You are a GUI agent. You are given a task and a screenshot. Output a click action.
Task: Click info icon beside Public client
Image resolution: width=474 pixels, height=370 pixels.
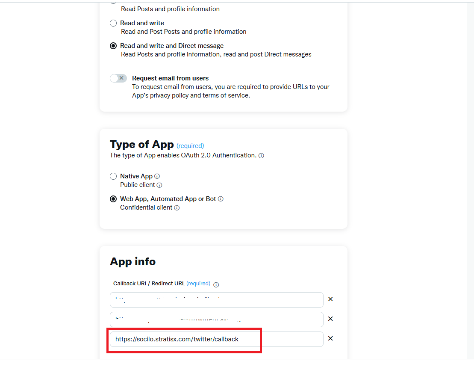click(159, 185)
